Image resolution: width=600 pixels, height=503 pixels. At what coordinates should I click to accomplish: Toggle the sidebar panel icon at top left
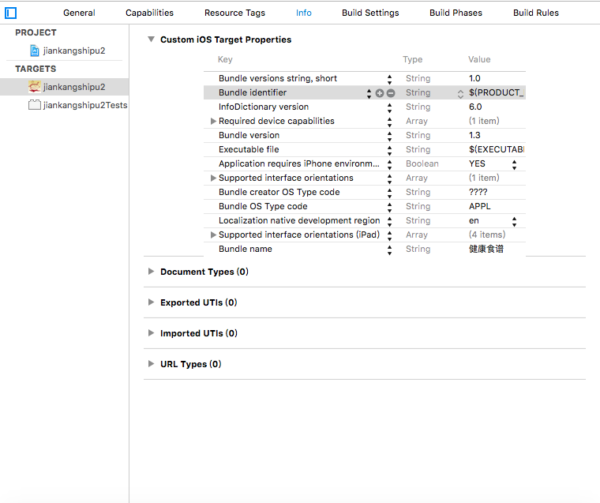coord(11,13)
